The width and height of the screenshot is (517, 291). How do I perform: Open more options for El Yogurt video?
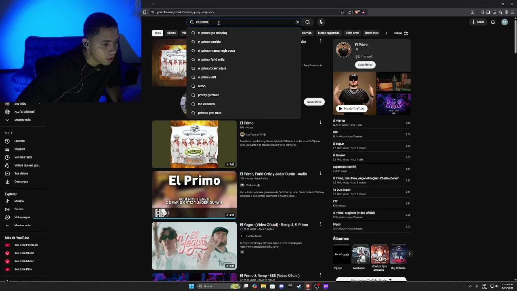point(321,224)
